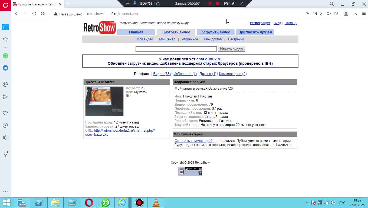
Task: Launch VLC from the taskbar
Action: pyautogui.click(x=156, y=203)
